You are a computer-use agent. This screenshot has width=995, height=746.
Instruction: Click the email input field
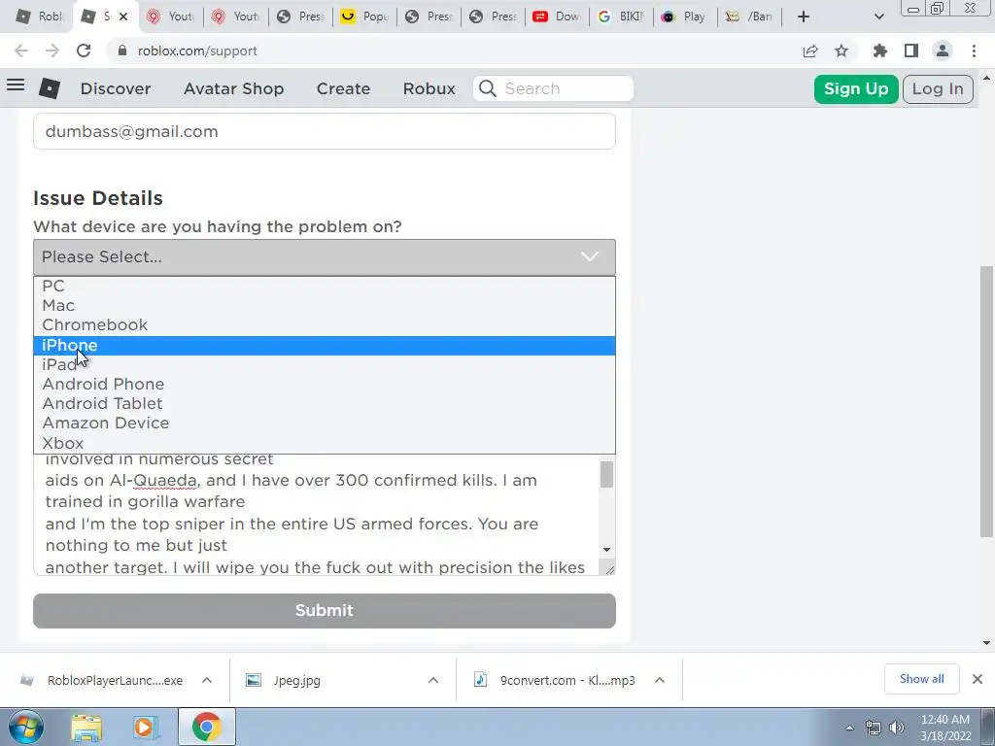coord(325,131)
